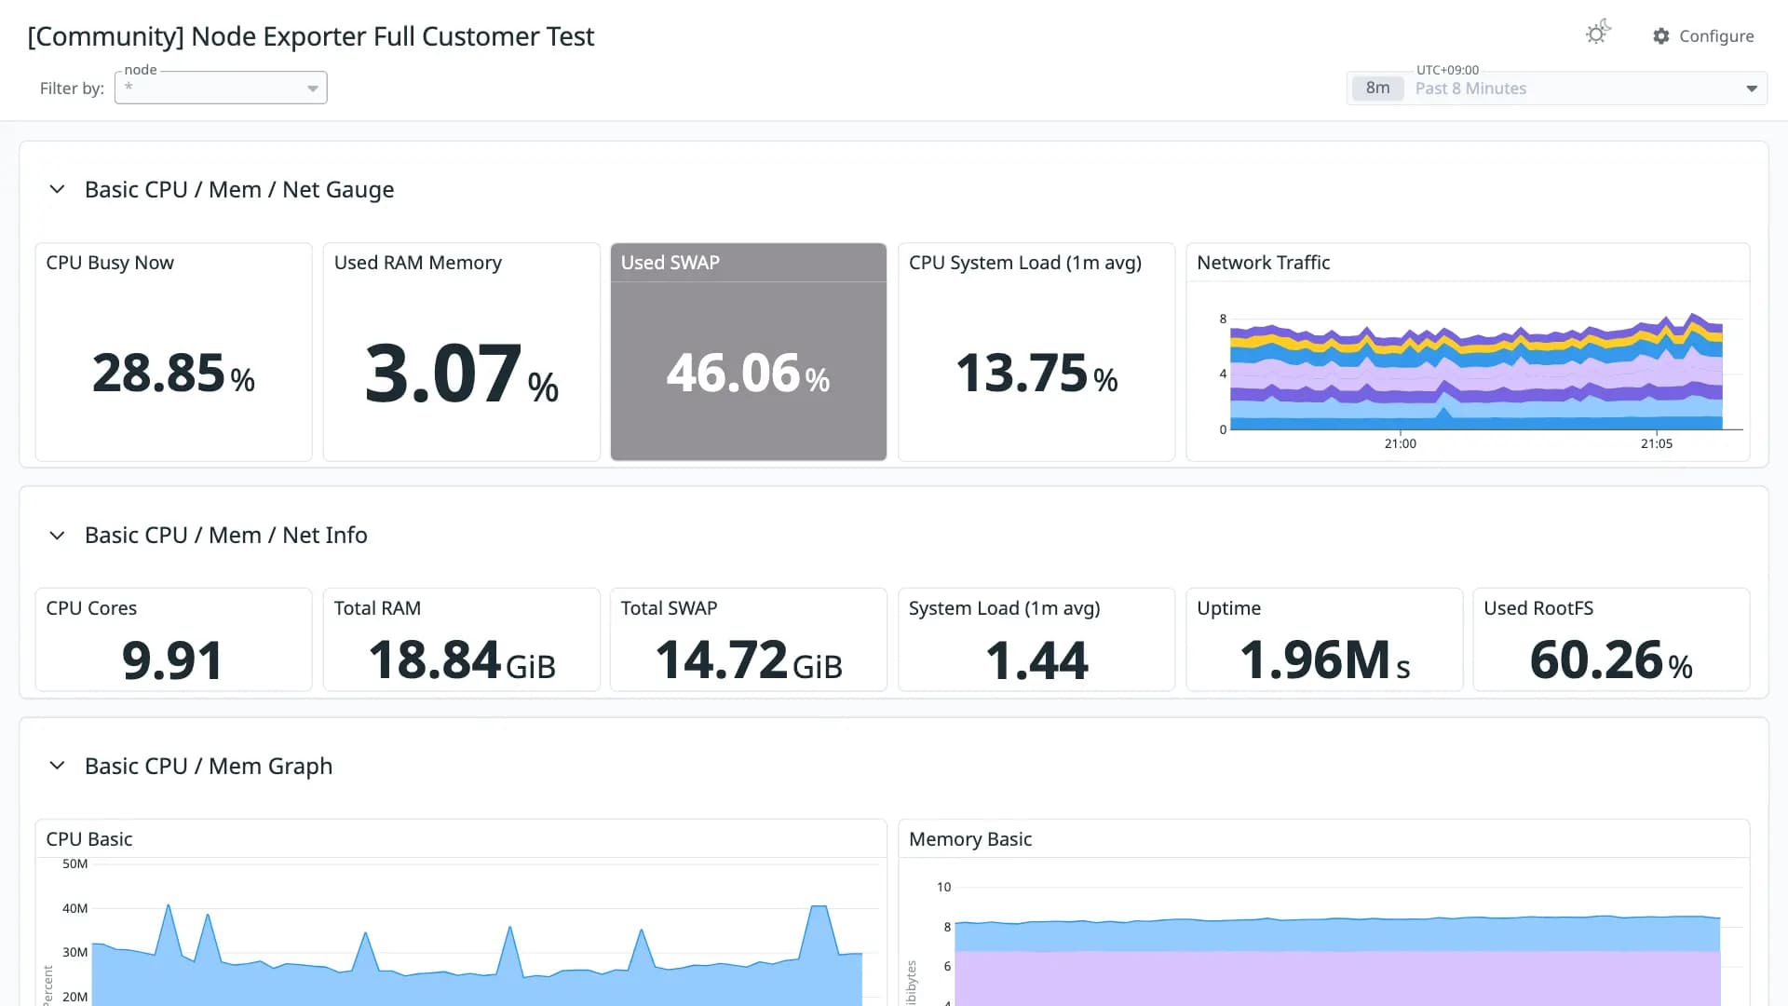Click the 13.75% system load value
1788x1006 pixels.
click(x=1036, y=373)
